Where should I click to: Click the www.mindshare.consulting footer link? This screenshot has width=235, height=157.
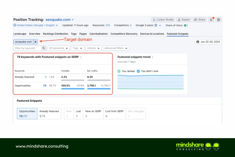(42, 146)
